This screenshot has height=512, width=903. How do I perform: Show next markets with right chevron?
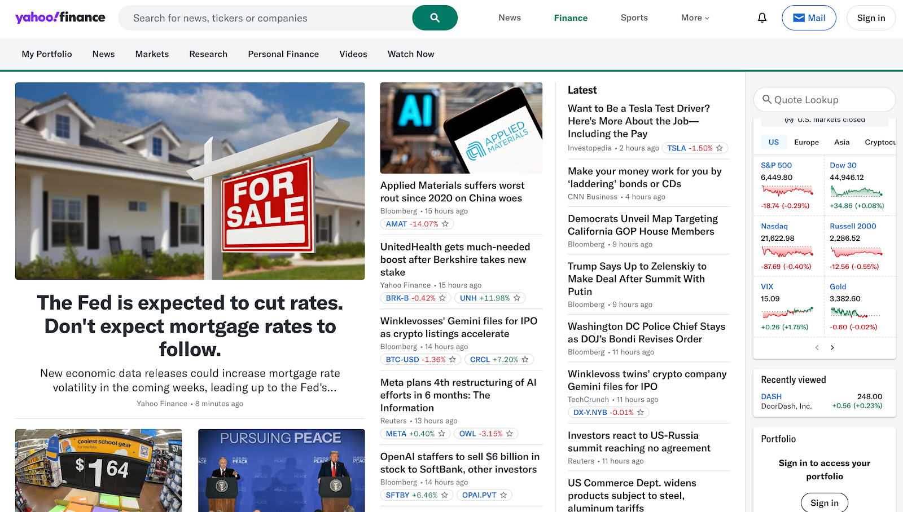click(832, 347)
